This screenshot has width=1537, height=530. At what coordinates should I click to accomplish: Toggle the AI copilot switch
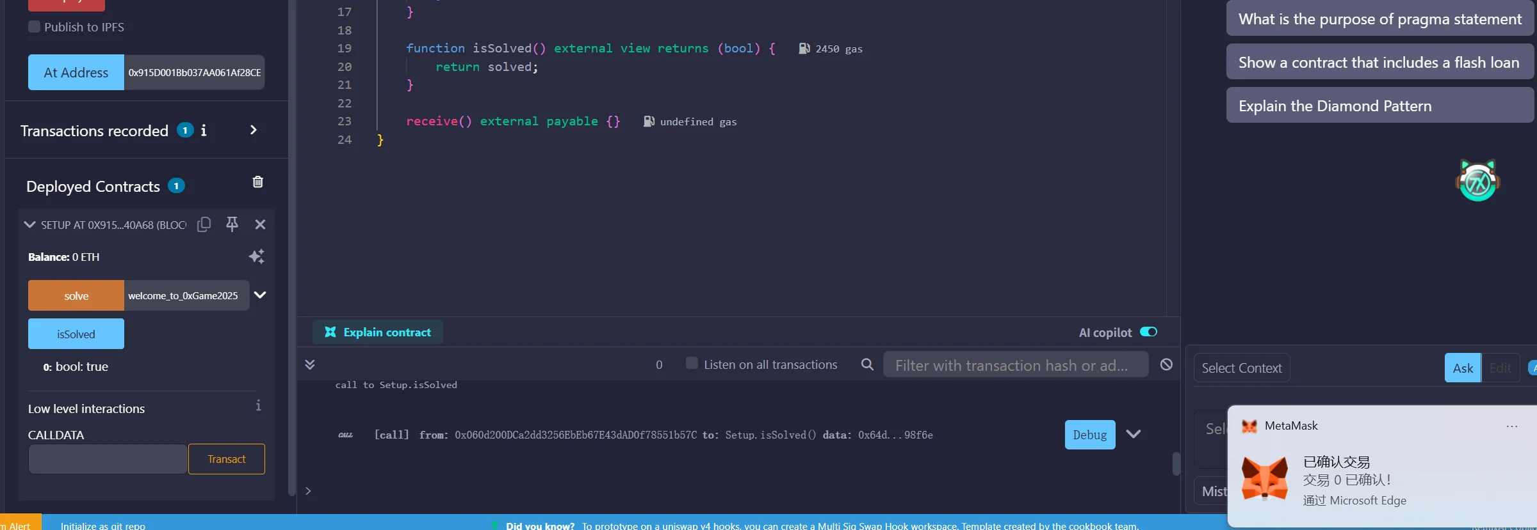[1148, 332]
